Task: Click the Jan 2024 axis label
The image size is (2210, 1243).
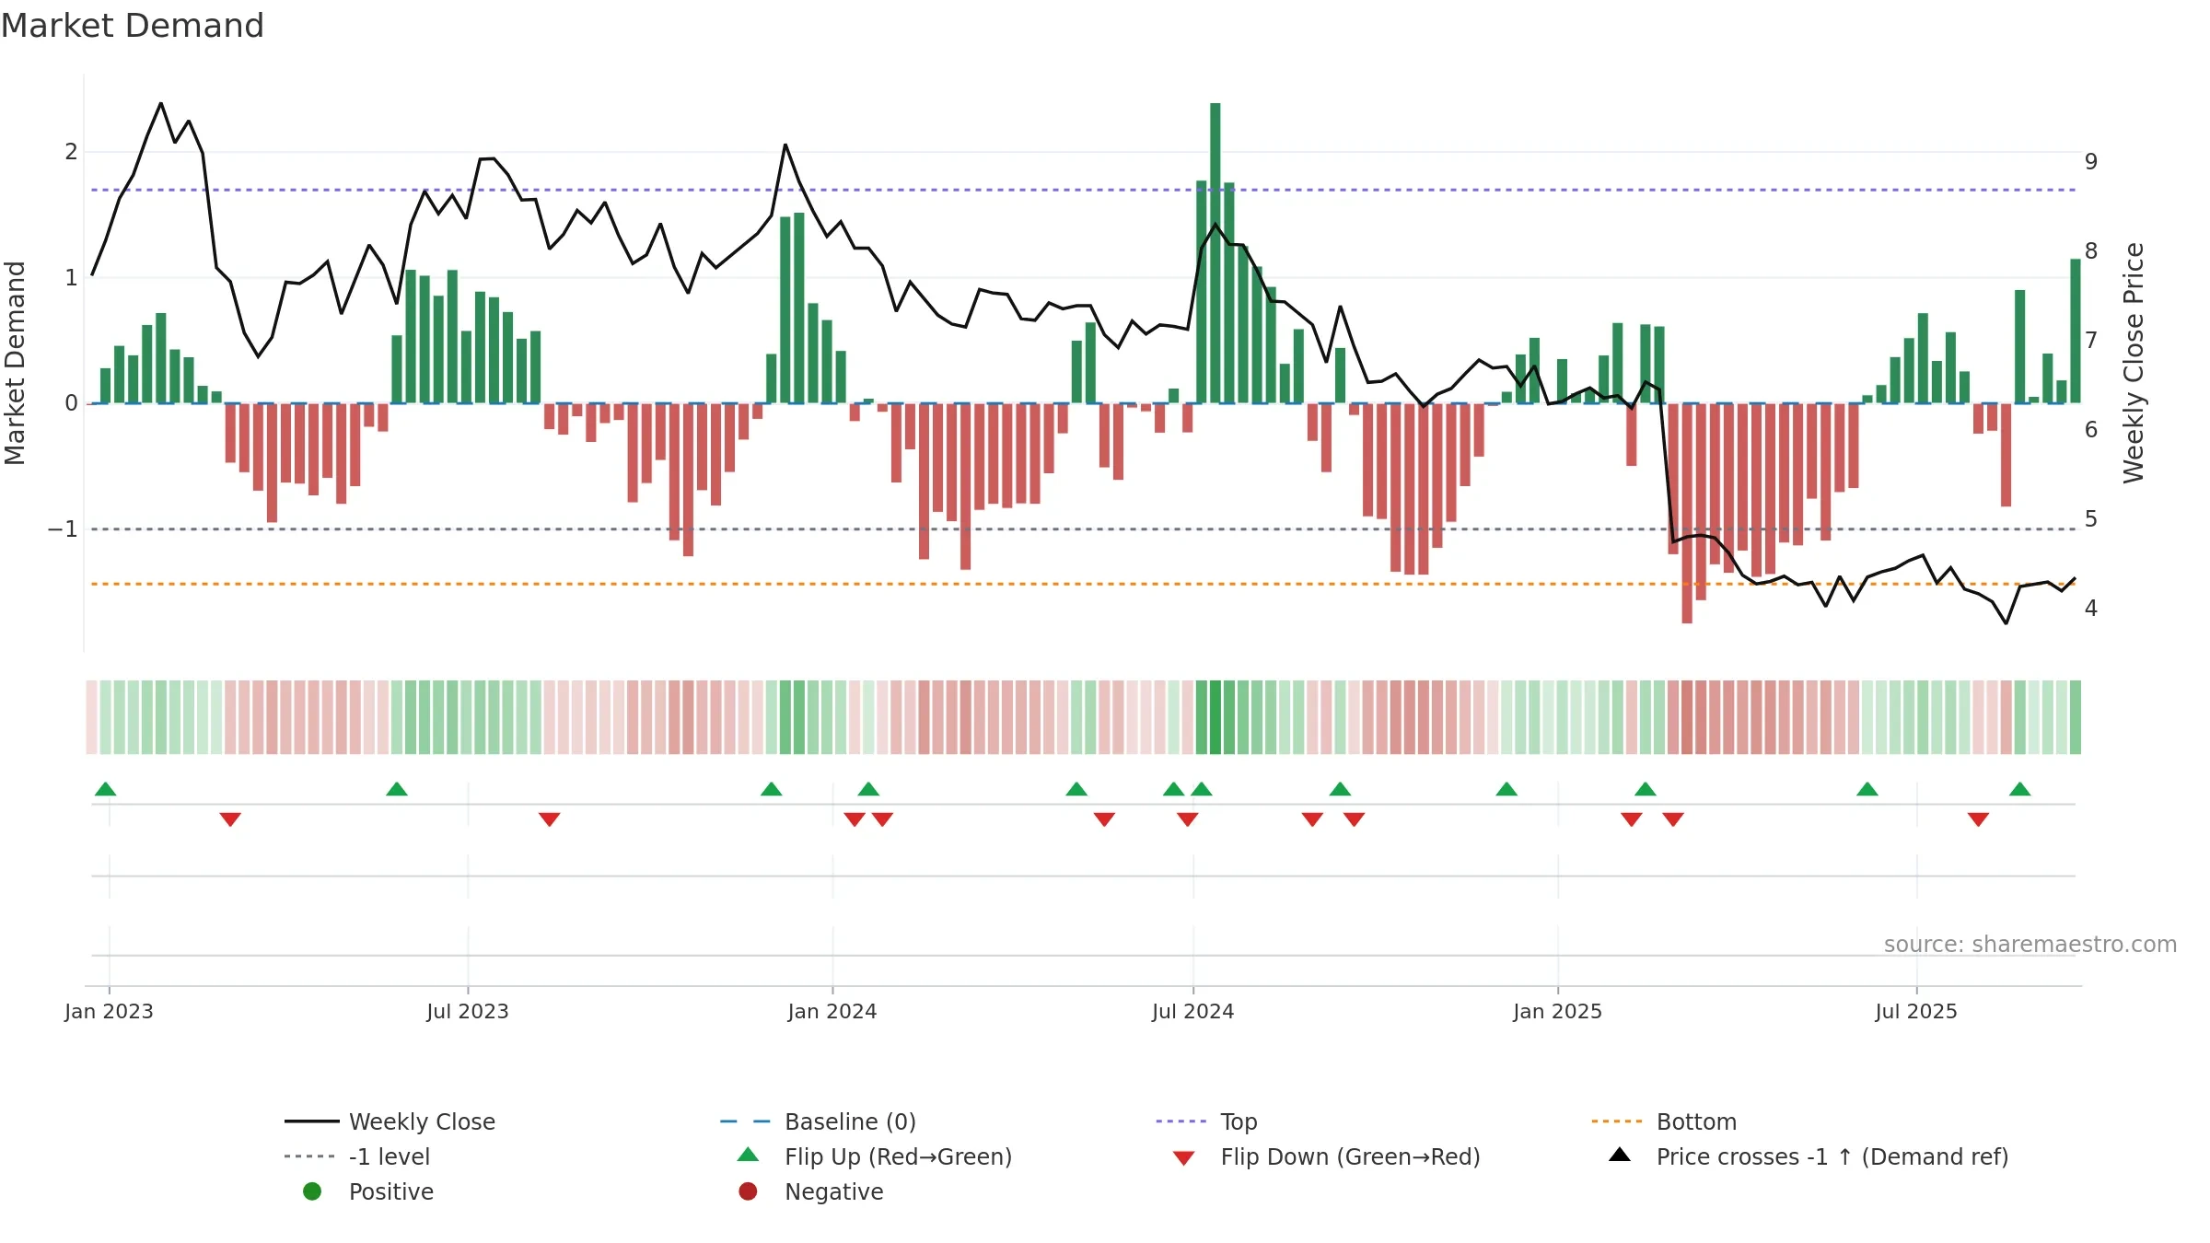Action: coord(832,1011)
